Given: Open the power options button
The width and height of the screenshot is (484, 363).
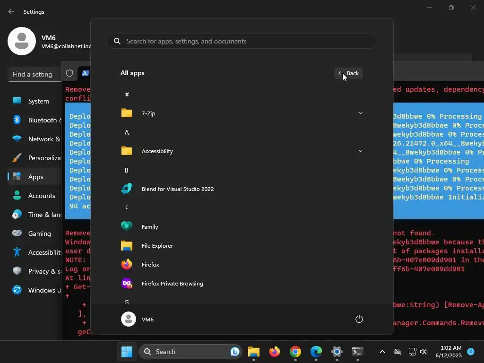Looking at the screenshot, I should 359,319.
